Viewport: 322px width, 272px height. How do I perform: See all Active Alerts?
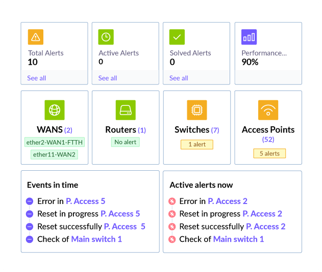(x=108, y=78)
